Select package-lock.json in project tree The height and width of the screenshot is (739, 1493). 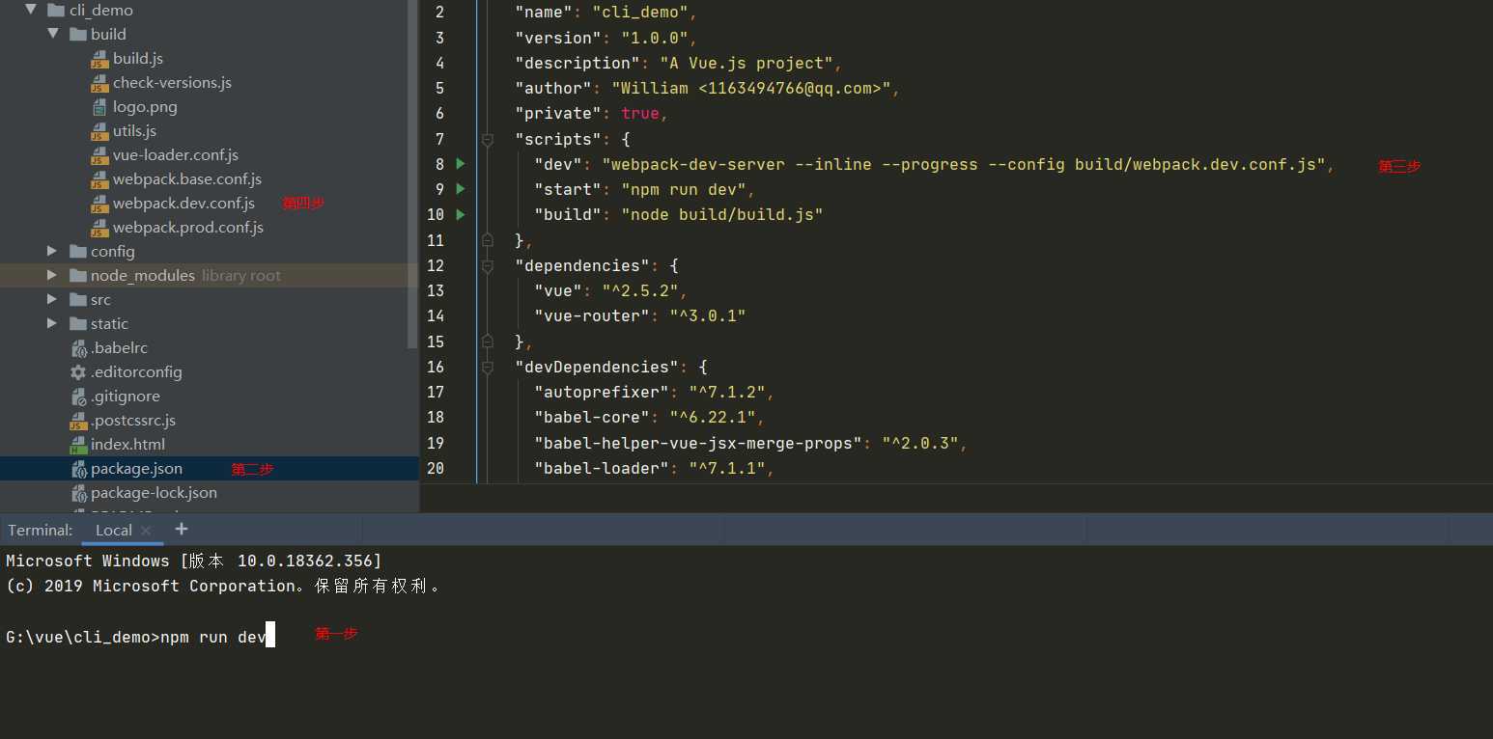coord(154,492)
